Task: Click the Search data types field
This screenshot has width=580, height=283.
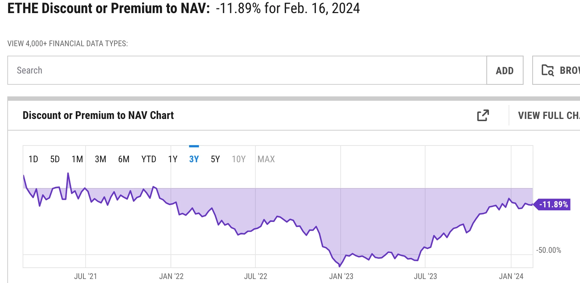Action: (x=247, y=70)
